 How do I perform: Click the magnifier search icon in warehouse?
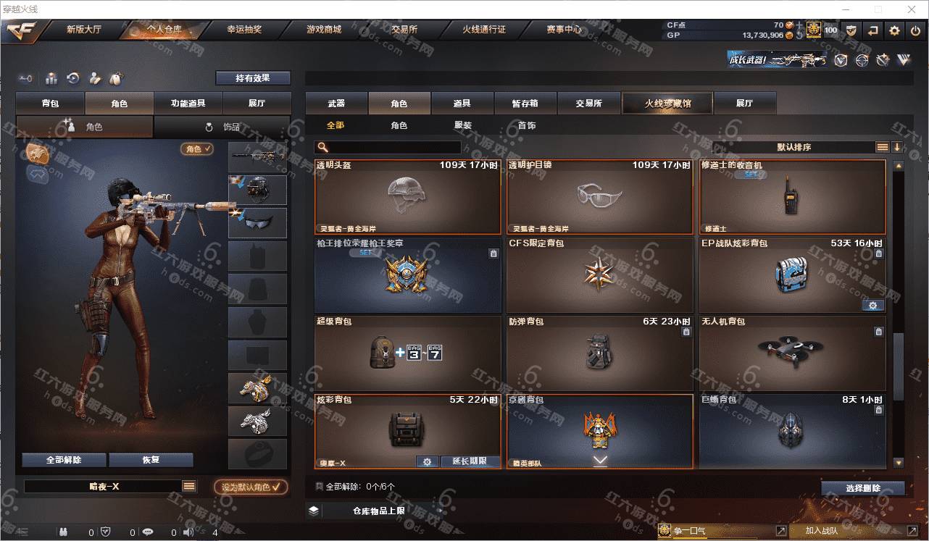pyautogui.click(x=322, y=147)
